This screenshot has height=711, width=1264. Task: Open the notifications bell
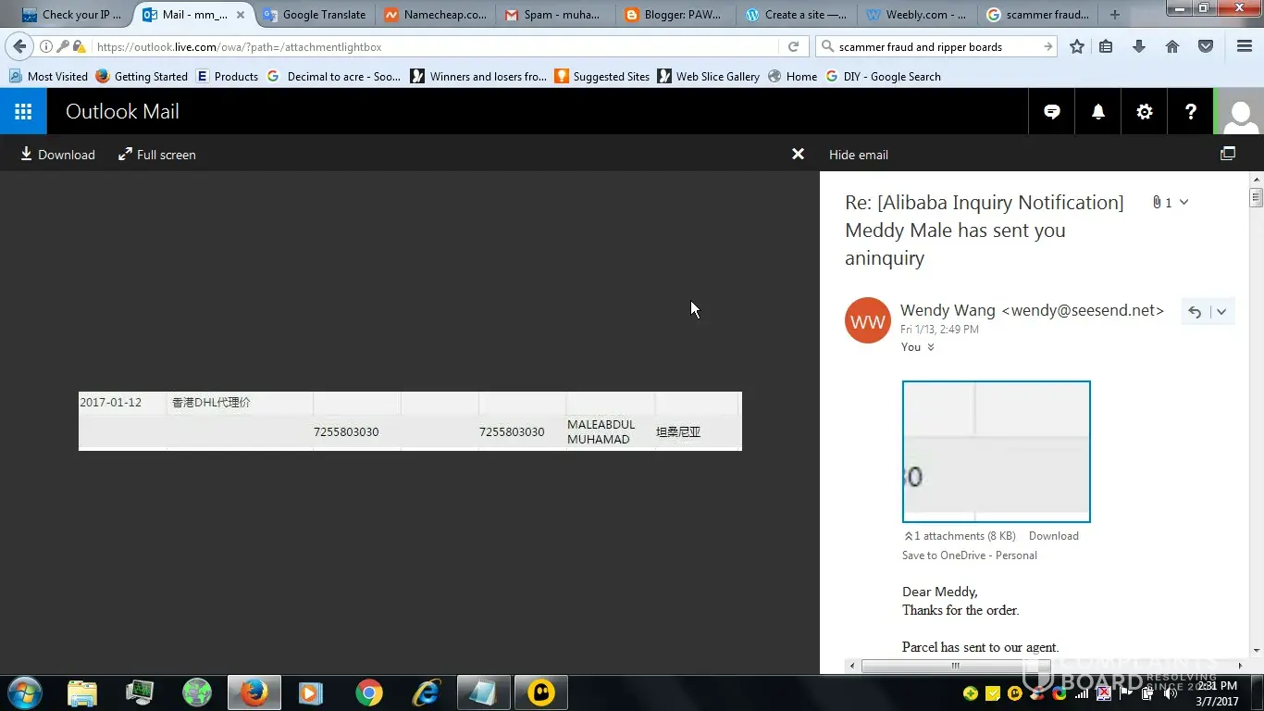click(1098, 112)
